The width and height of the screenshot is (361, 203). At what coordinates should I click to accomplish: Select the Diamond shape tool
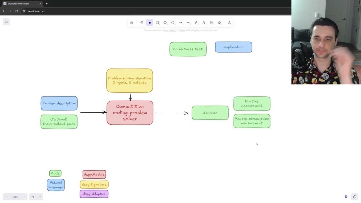165,23
